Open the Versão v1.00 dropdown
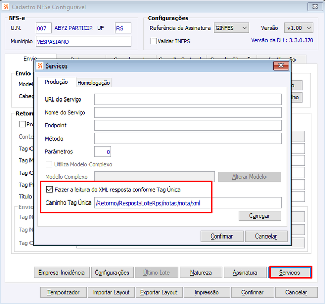The image size is (325, 304). (x=299, y=28)
